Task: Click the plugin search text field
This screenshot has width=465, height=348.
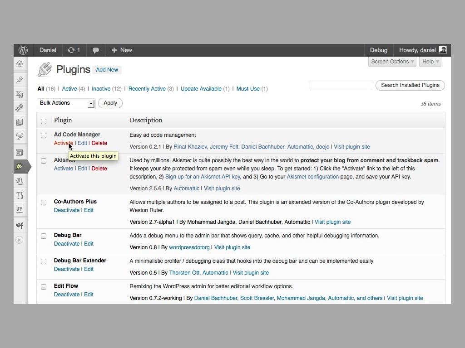Action: point(341,85)
